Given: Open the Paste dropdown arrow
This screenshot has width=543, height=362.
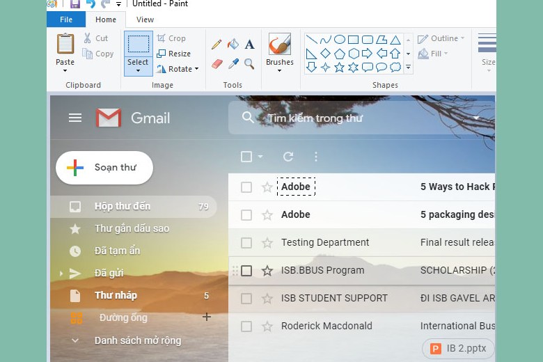Looking at the screenshot, I should 65,71.
